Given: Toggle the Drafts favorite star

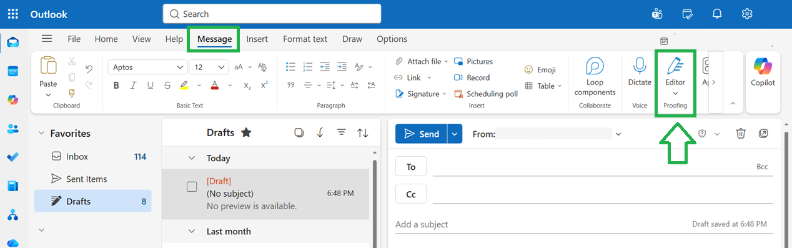Looking at the screenshot, I should point(246,132).
